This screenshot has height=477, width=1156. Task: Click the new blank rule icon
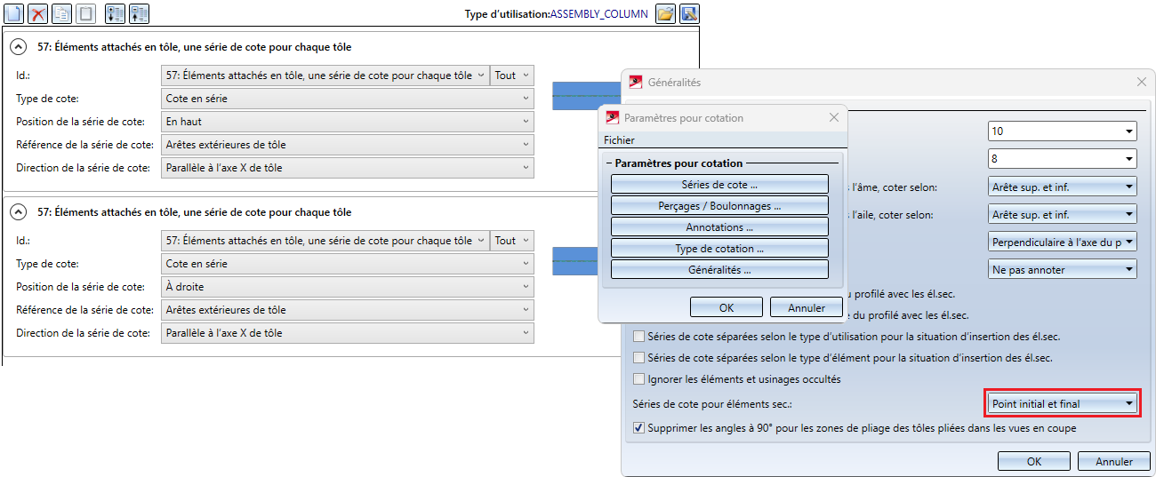[x=13, y=13]
